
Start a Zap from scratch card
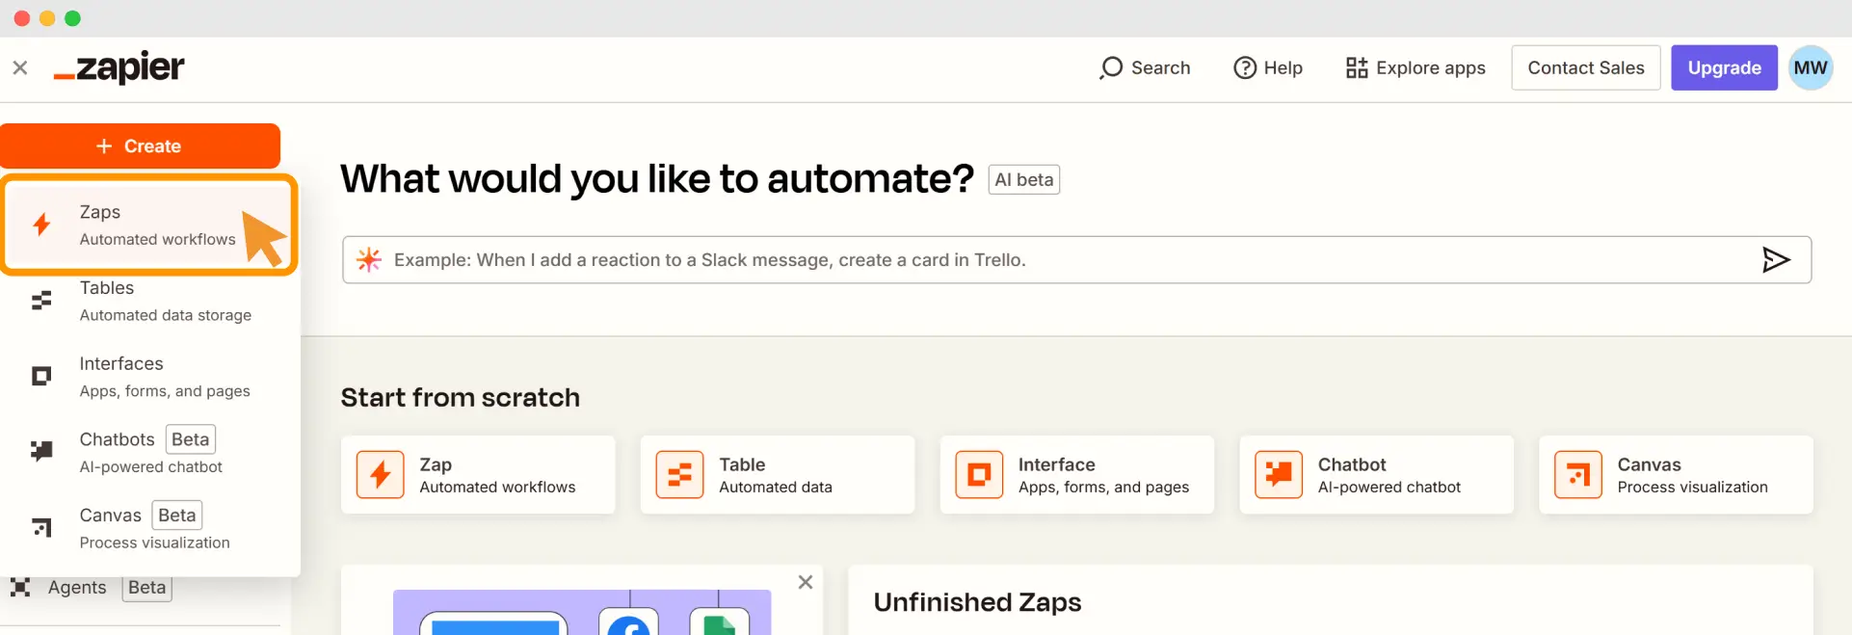tap(478, 474)
